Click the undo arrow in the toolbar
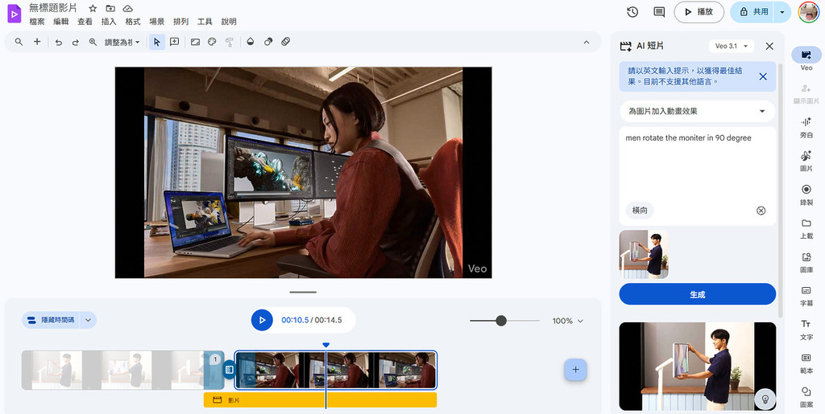Screen dimensions: 825x414 (59, 42)
